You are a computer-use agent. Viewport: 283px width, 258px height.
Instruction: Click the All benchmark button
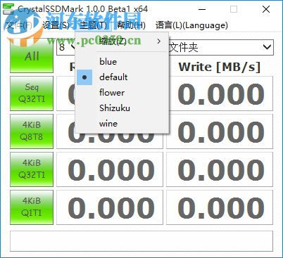point(32,56)
